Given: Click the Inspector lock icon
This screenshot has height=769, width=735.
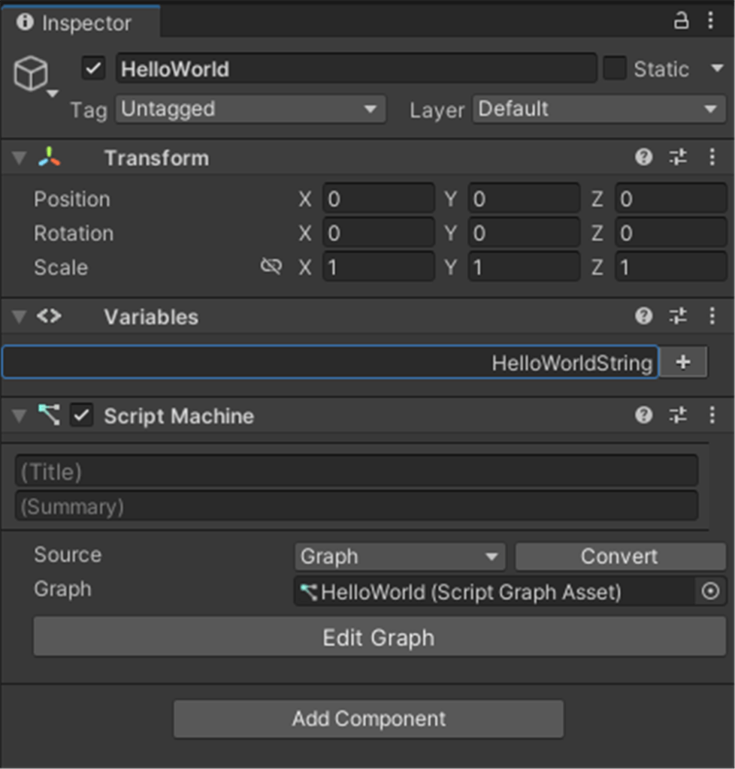Looking at the screenshot, I should [x=681, y=21].
